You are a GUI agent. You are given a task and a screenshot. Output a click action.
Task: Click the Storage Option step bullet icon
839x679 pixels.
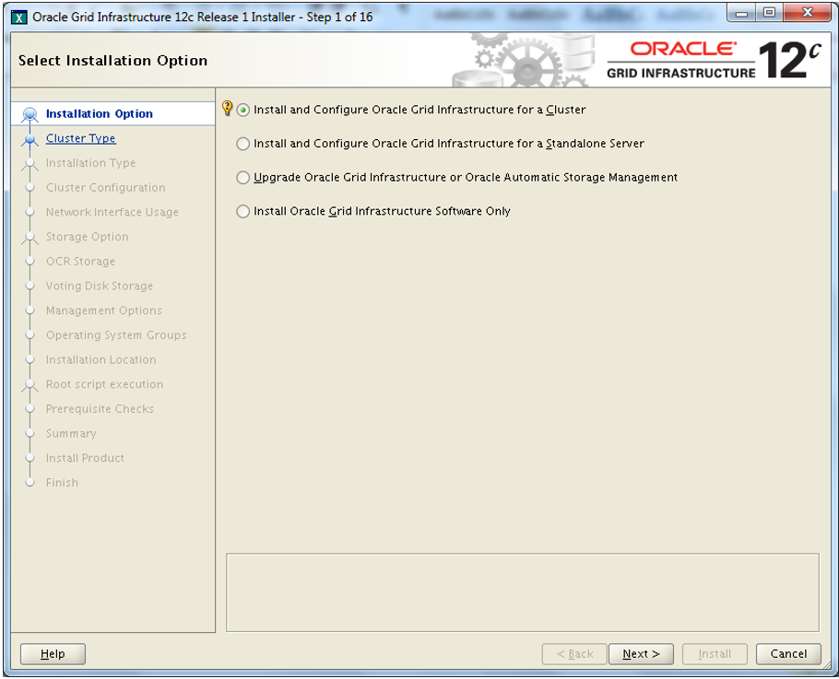pos(30,238)
